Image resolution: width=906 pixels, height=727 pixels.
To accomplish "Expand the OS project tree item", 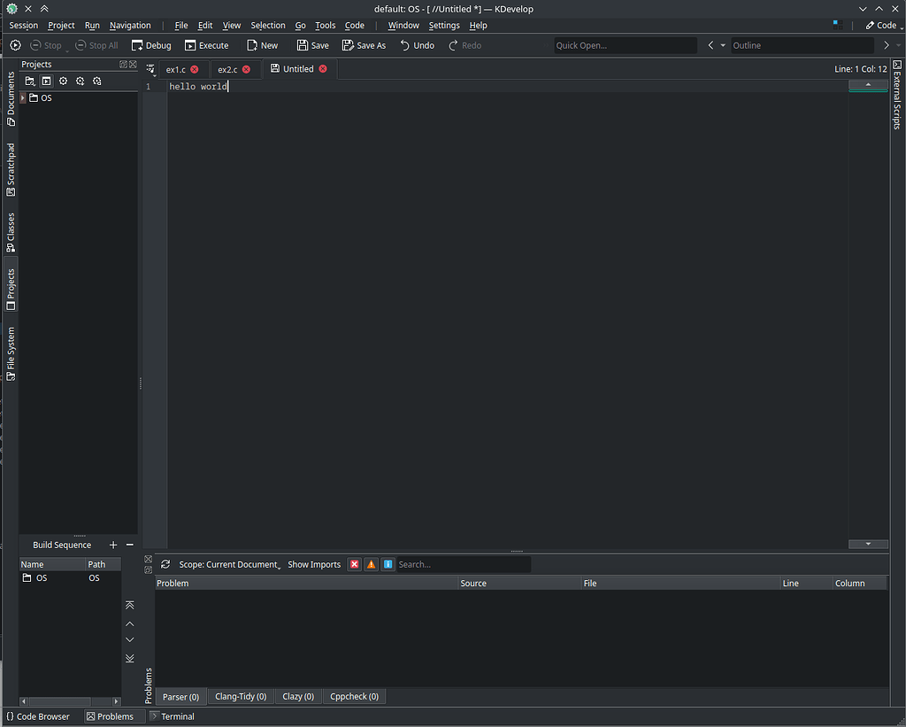I will tap(22, 97).
